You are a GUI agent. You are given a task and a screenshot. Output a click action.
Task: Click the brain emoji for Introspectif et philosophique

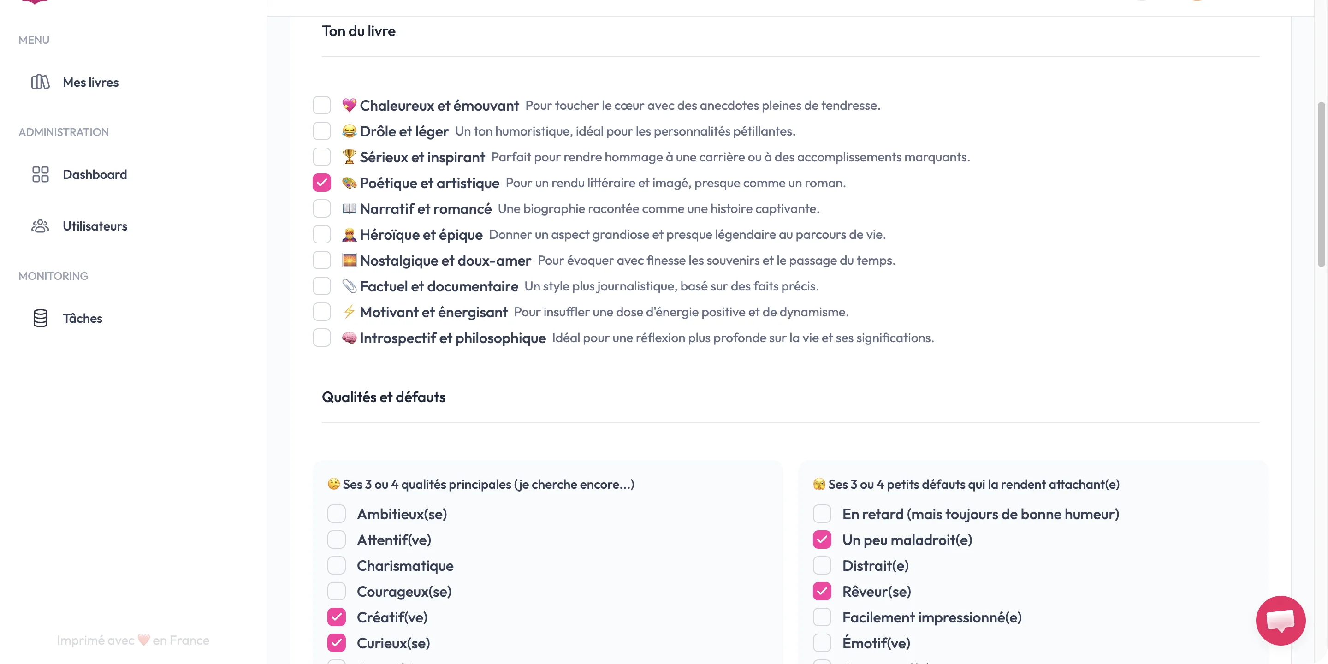[349, 338]
